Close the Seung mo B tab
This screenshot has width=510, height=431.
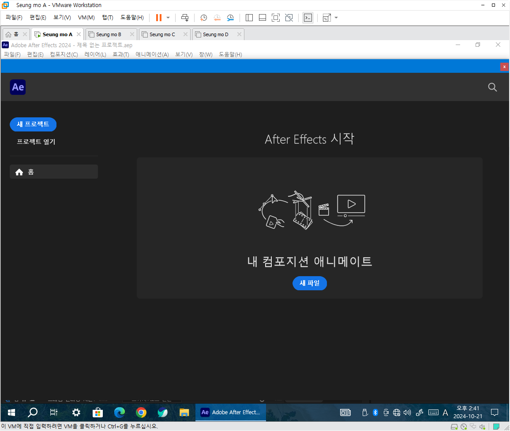[132, 34]
